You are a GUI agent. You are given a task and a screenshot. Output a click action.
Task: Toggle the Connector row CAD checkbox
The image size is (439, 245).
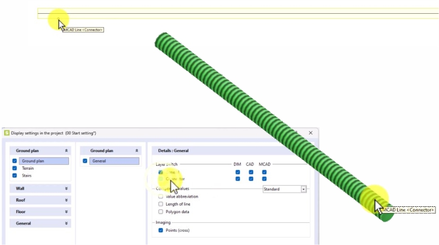(251, 179)
